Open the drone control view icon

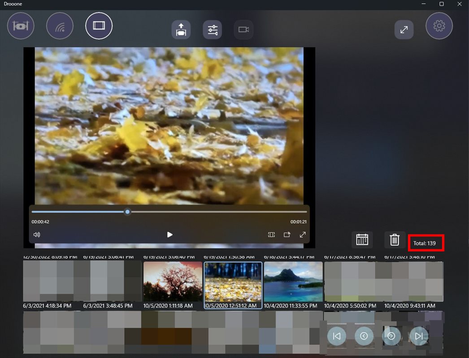tap(21, 26)
